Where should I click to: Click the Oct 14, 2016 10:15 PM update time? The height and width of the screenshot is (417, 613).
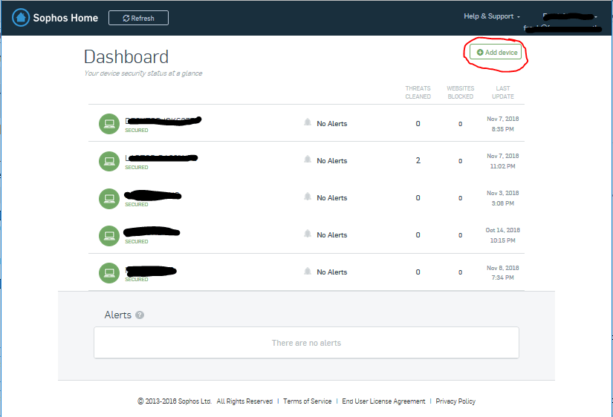point(503,235)
